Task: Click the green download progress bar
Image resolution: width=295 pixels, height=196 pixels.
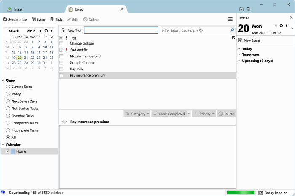Action: tap(241, 193)
